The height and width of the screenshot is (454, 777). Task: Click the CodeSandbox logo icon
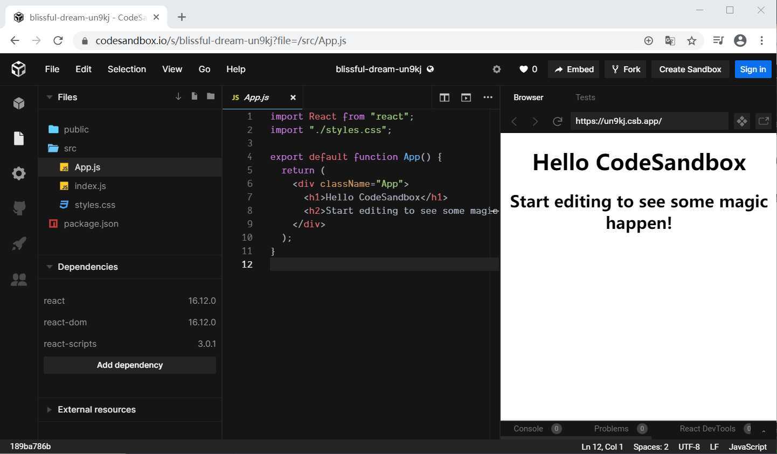(18, 69)
